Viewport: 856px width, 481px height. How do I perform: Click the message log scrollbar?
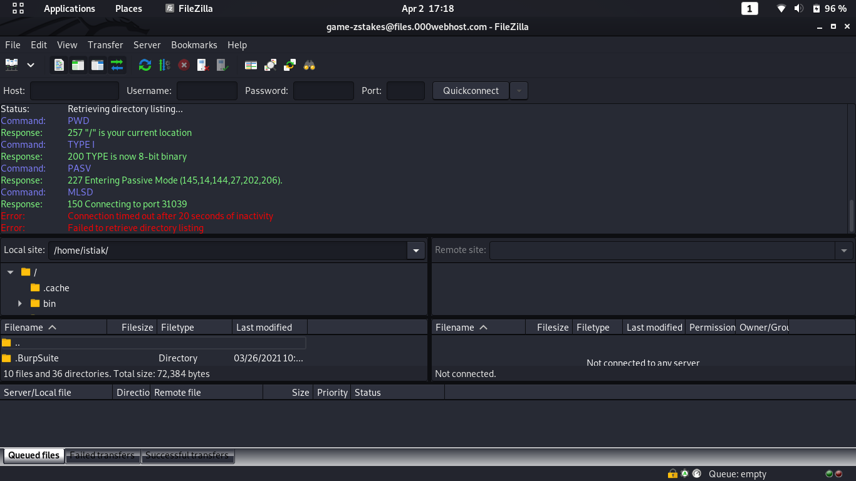coord(851,215)
